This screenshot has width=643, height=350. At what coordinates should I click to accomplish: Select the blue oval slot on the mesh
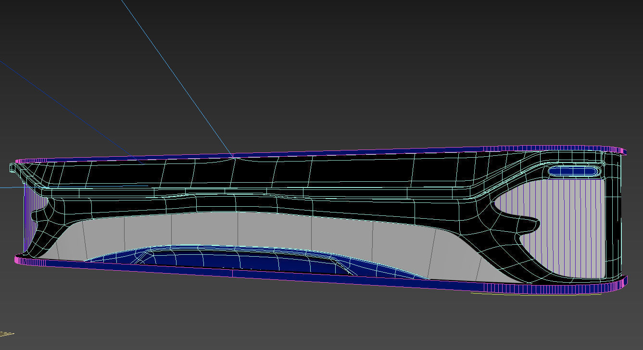(x=574, y=170)
